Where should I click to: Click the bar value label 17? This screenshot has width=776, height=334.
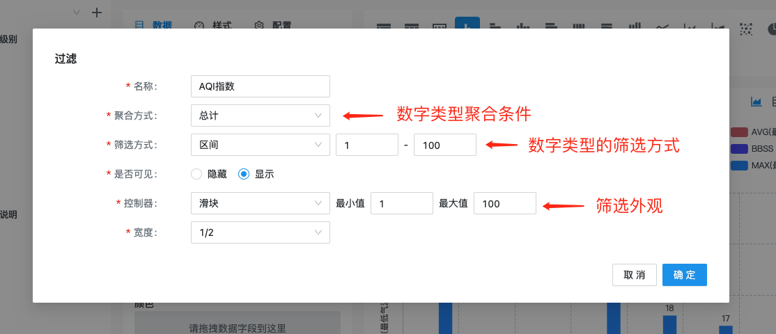pyautogui.click(x=726, y=318)
